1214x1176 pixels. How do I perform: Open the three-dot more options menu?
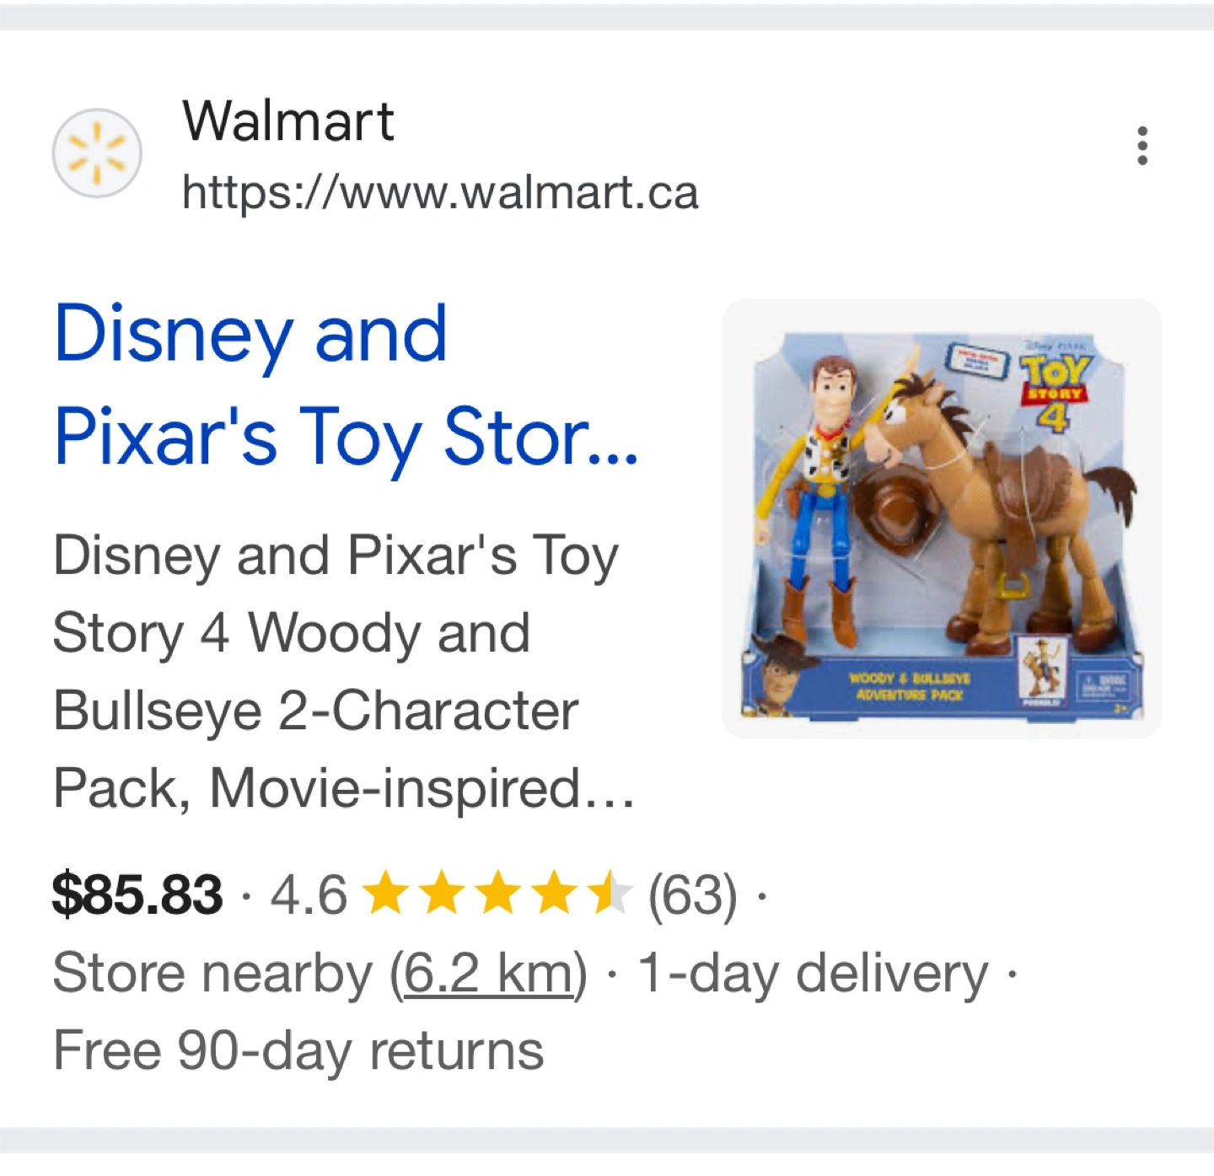pos(1142,146)
